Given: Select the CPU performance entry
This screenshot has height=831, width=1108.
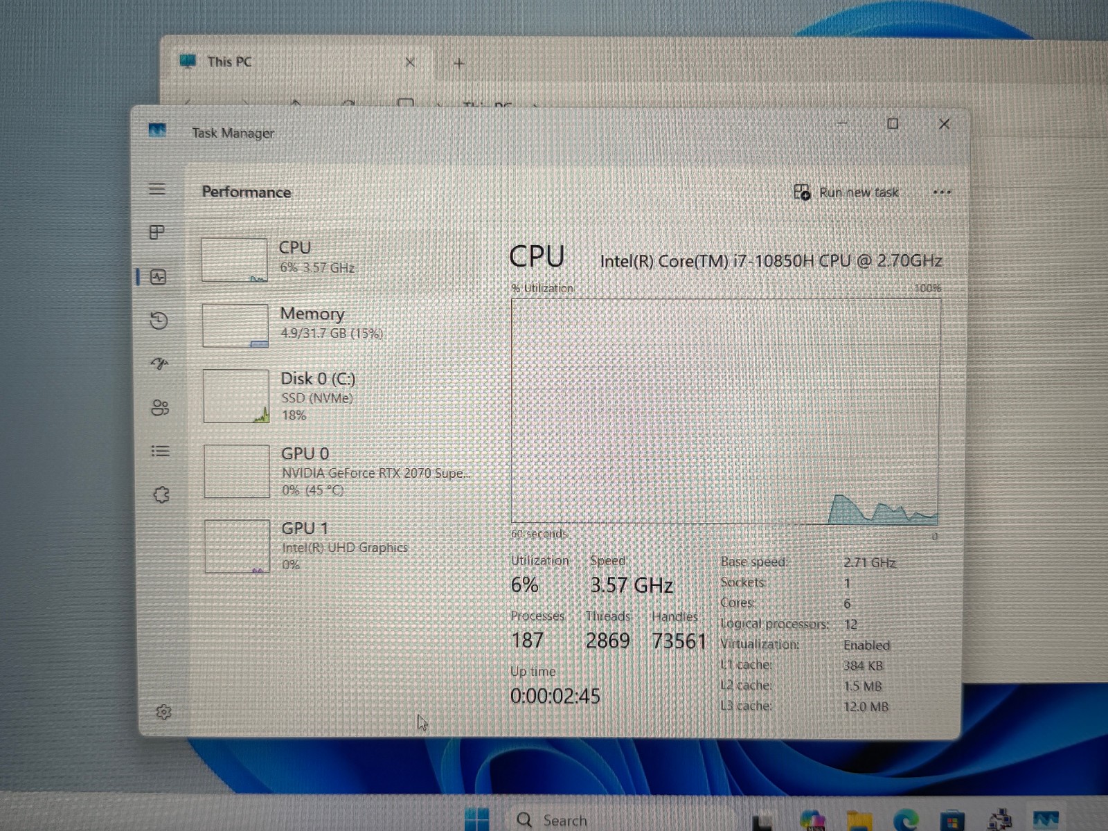Looking at the screenshot, I should pyautogui.click(x=338, y=259).
